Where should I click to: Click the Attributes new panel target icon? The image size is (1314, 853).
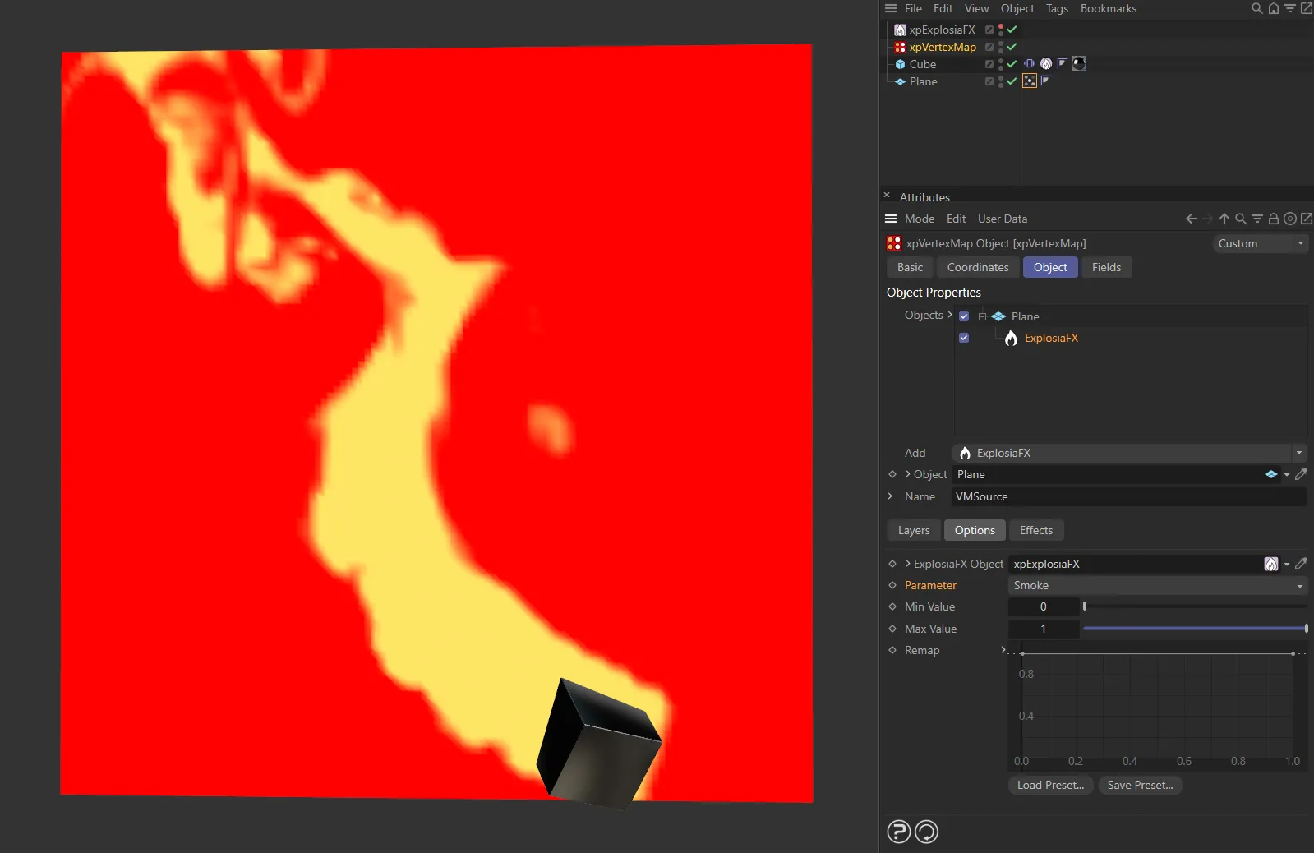[x=1290, y=219]
